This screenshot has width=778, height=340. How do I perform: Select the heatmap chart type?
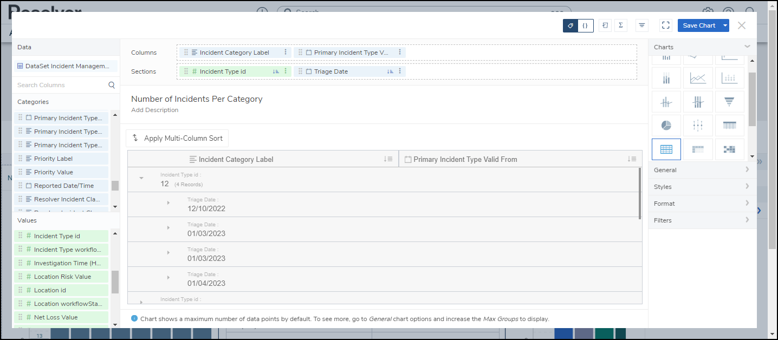730,149
